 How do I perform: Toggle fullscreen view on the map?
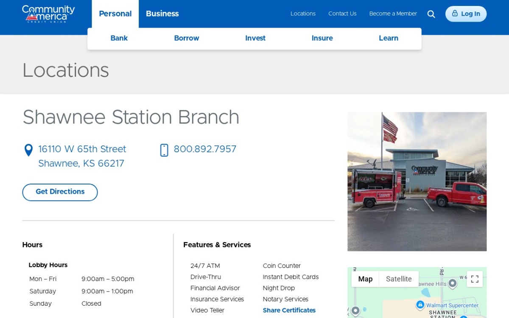pos(475,279)
